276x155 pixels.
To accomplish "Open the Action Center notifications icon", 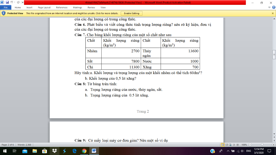I will (269, 151).
